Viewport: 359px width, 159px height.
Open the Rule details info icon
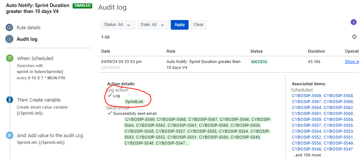[x=9, y=27]
